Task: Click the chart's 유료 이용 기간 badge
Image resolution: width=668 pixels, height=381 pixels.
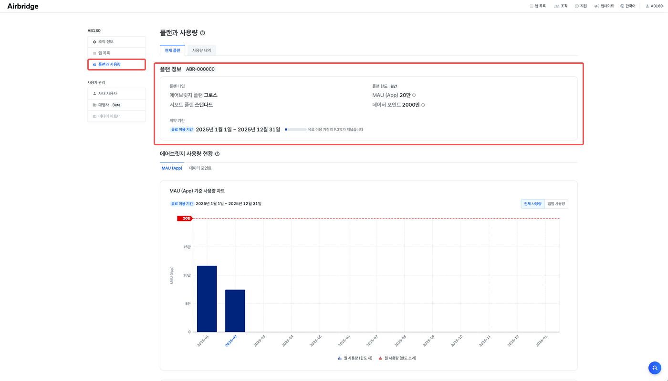Action: [182, 204]
